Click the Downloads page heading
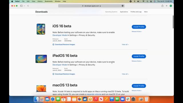Screen dimensions: 183x103 point(41,12)
